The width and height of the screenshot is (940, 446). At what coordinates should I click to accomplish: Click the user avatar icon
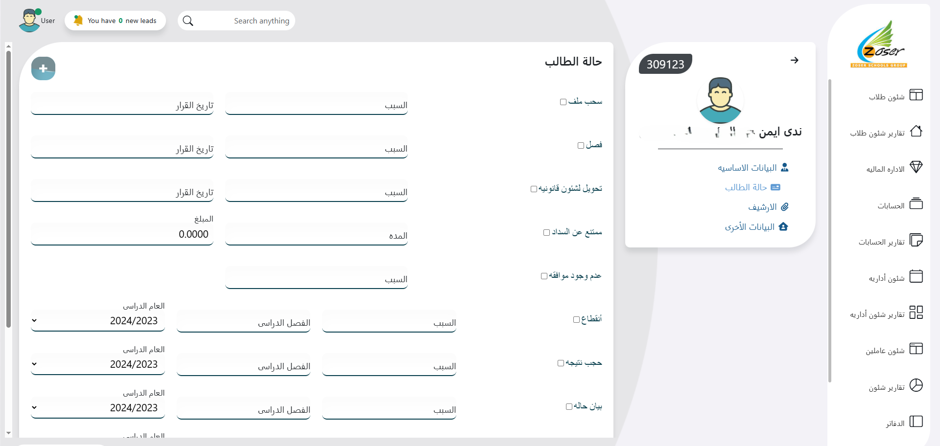pyautogui.click(x=29, y=21)
